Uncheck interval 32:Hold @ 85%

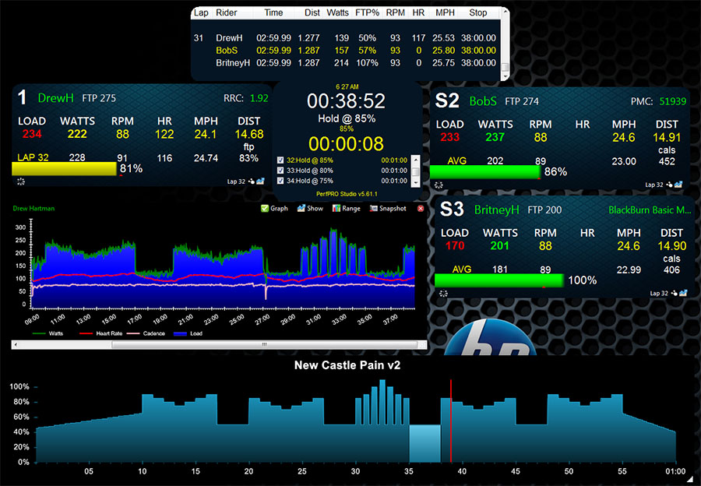pos(280,160)
